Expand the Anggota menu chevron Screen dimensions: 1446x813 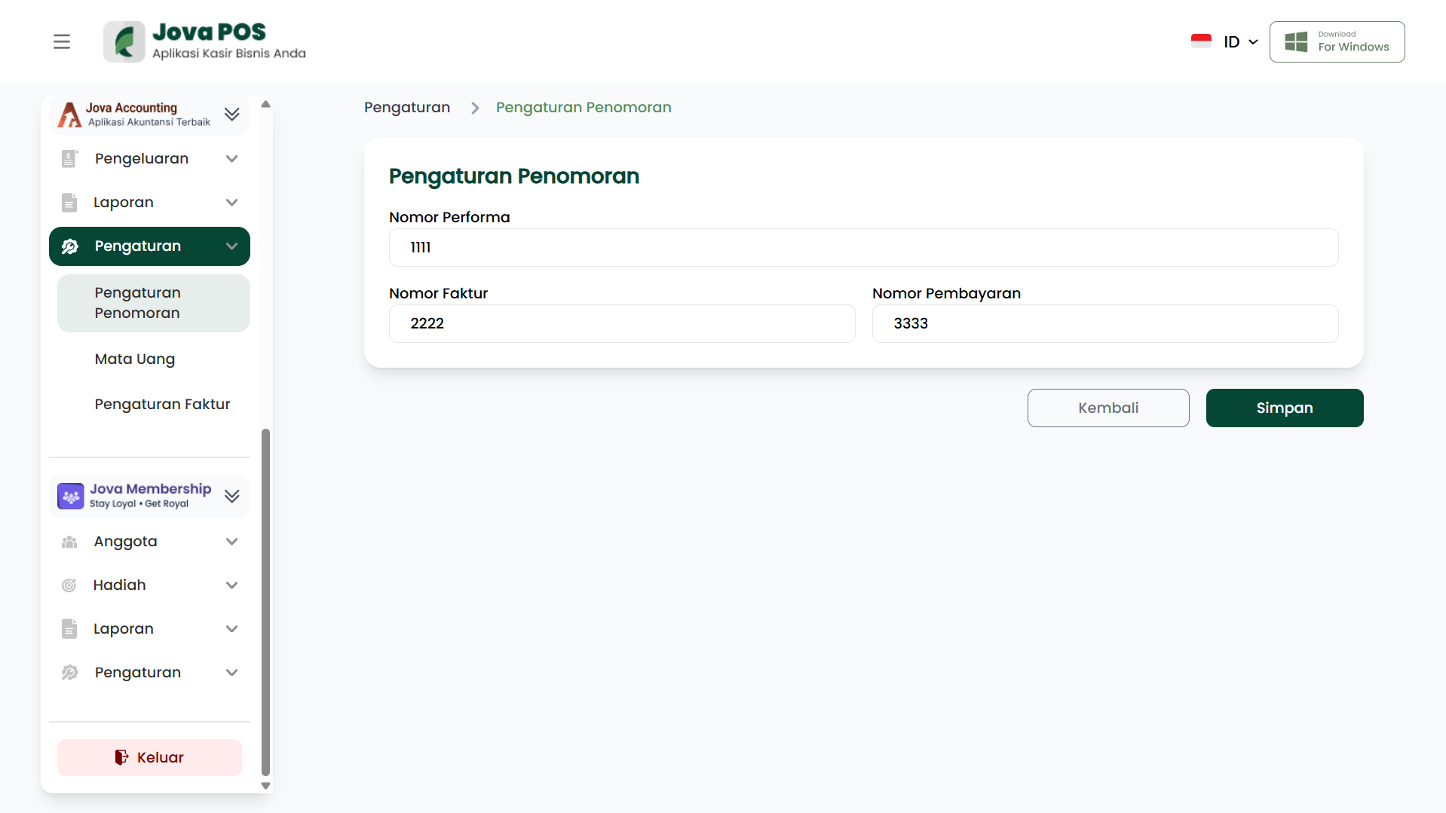231,542
